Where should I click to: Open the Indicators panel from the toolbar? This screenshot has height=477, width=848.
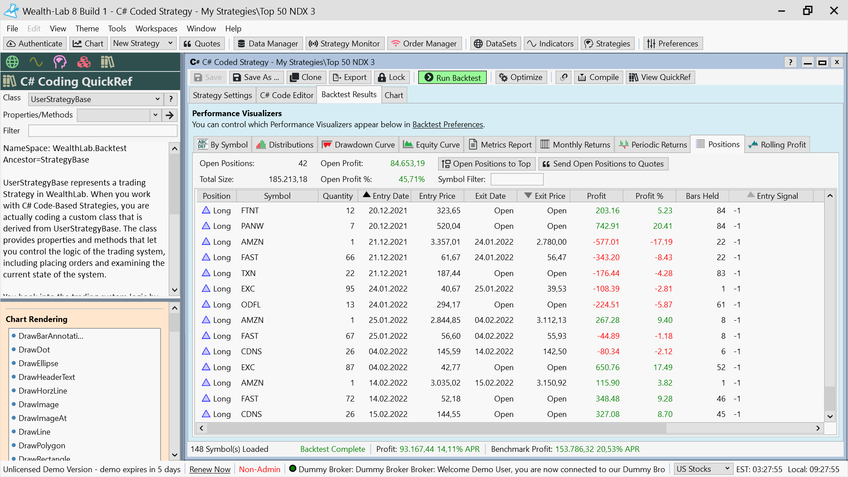pos(551,44)
